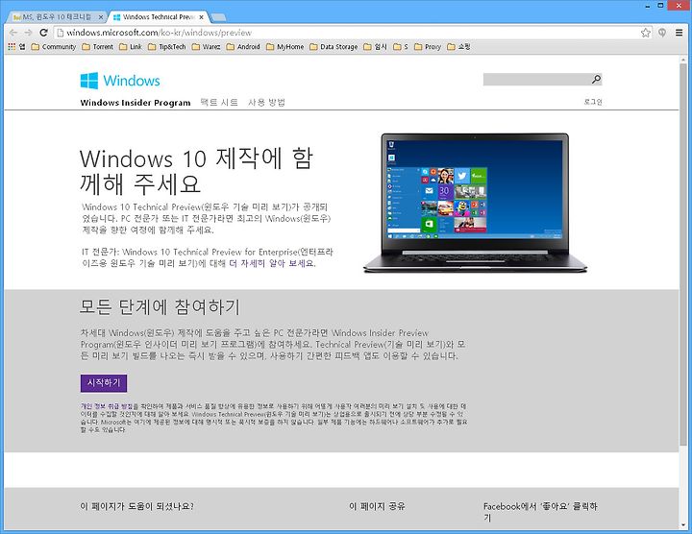Image resolution: width=692 pixels, height=534 pixels.
Task: Click the magnifier search icon
Action: pos(596,80)
